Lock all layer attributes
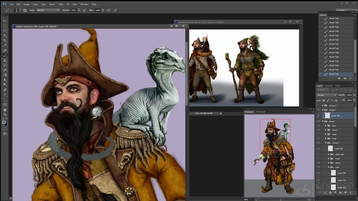This screenshot has height=201, width=358. tap(336, 100)
